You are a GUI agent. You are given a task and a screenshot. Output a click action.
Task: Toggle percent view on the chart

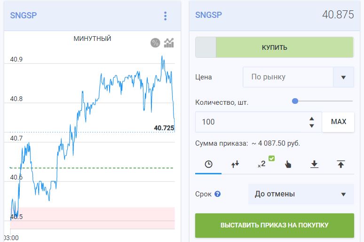[155, 43]
